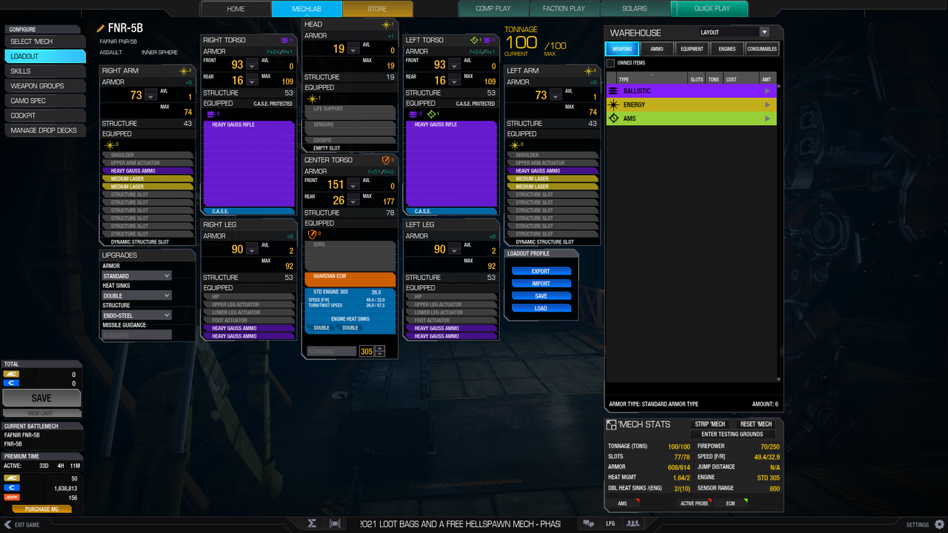This screenshot has height=533, width=948.
Task: Expand the AMS category row arrow
Action: (x=767, y=118)
